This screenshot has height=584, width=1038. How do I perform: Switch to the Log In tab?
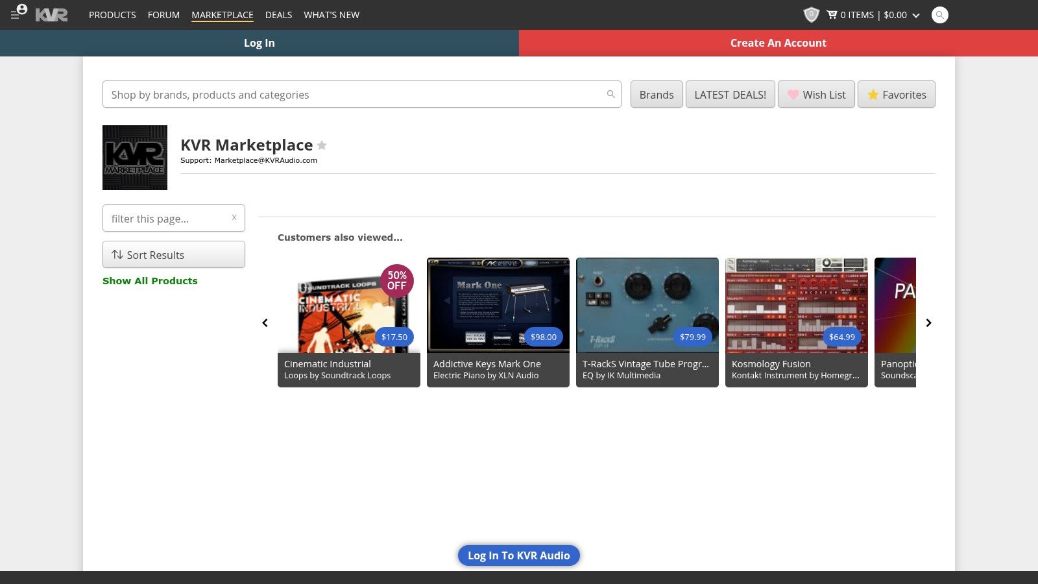tap(259, 43)
